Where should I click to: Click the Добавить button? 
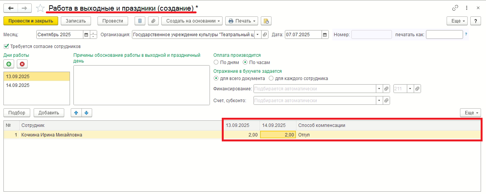49,113
